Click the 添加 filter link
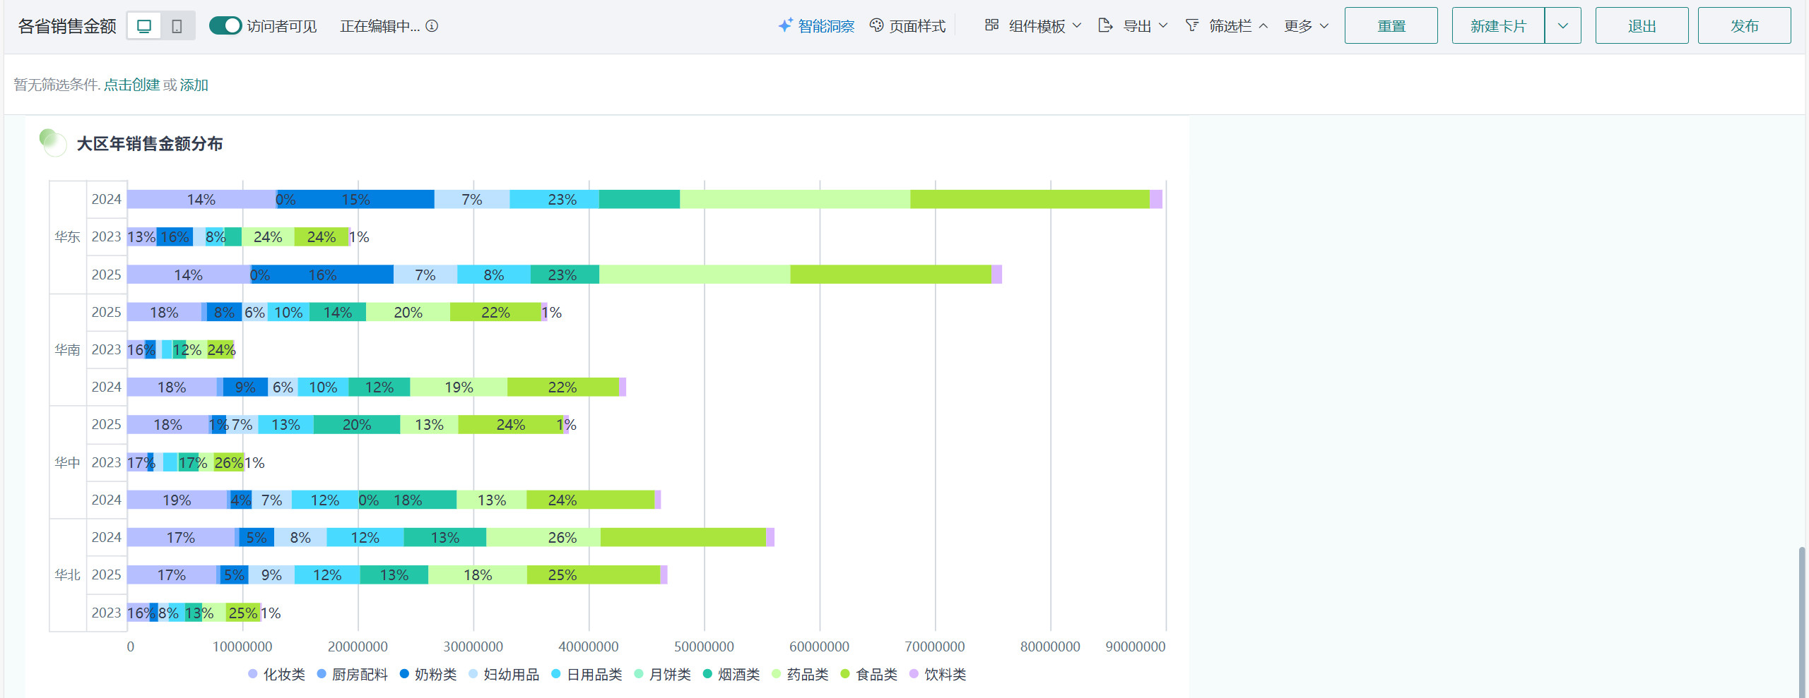This screenshot has height=698, width=1809. pyautogui.click(x=194, y=85)
